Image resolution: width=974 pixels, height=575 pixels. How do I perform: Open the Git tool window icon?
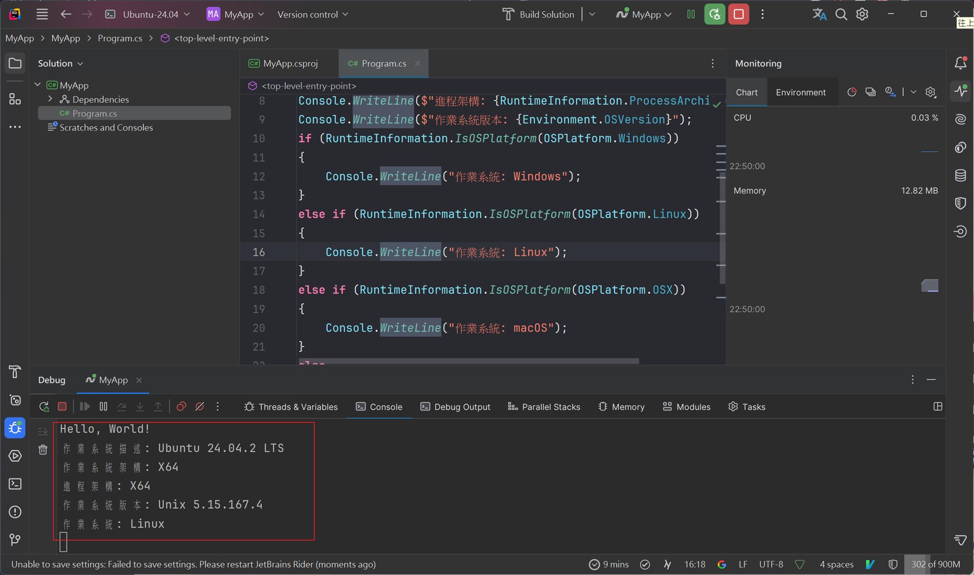pos(15,540)
